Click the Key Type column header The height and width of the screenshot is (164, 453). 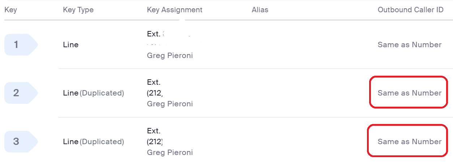(x=78, y=10)
